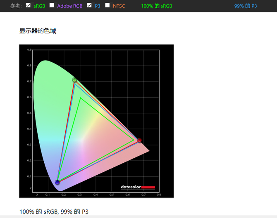Select the blue P3 label
This screenshot has height=218, width=277.
click(x=98, y=6)
